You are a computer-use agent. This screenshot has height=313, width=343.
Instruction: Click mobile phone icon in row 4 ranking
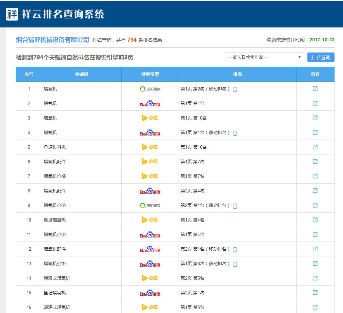(x=235, y=133)
